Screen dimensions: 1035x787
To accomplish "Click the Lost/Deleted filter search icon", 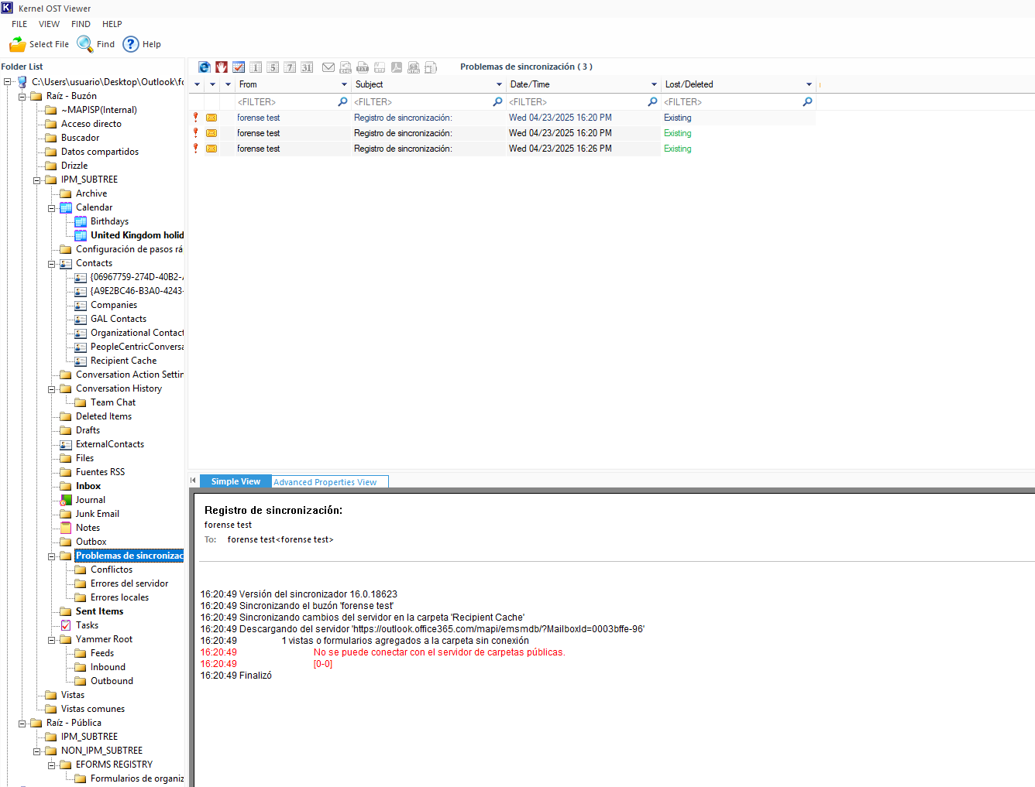I will click(x=807, y=102).
